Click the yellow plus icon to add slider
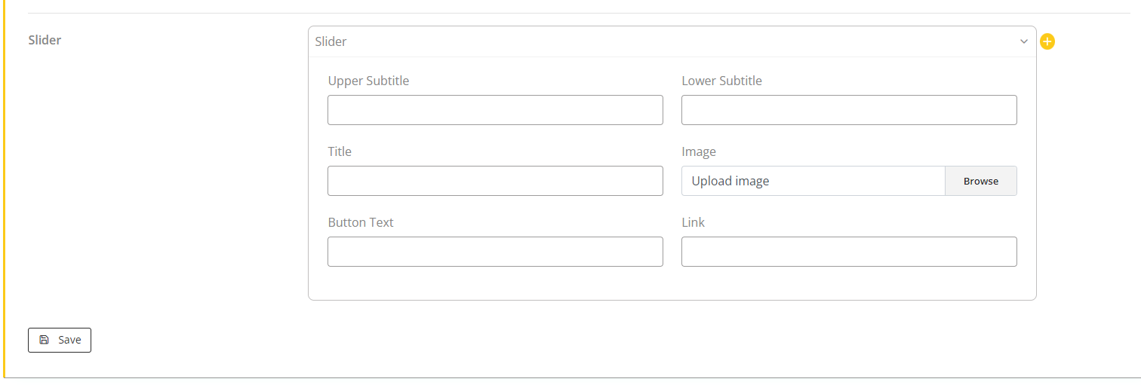Screen dimensions: 1141x385 [x=1047, y=41]
